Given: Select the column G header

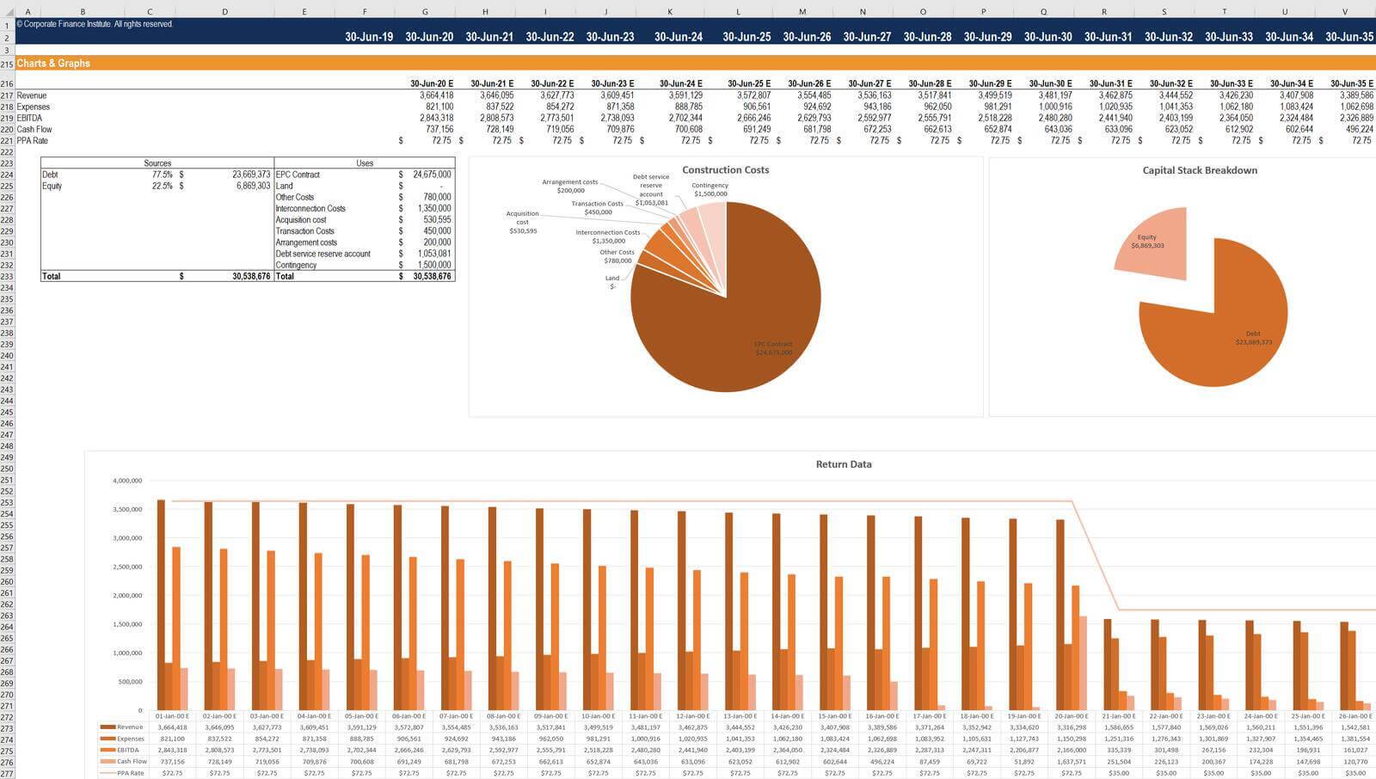Looking at the screenshot, I should (x=425, y=12).
